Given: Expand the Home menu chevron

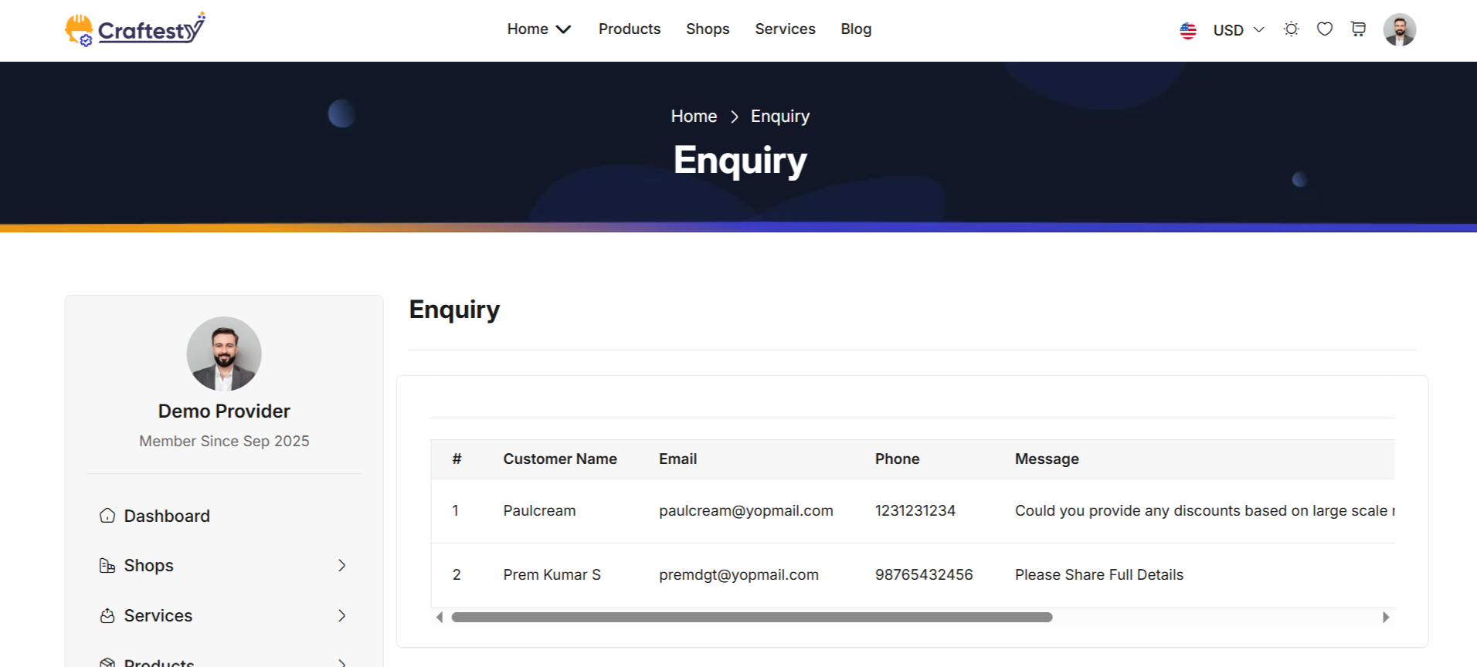Looking at the screenshot, I should 564,29.
